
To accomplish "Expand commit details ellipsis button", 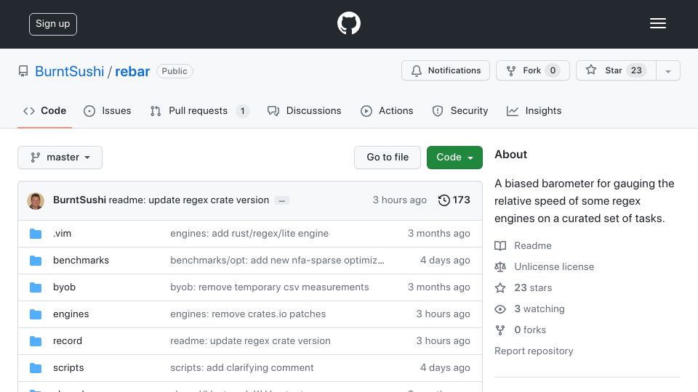I will tap(282, 200).
